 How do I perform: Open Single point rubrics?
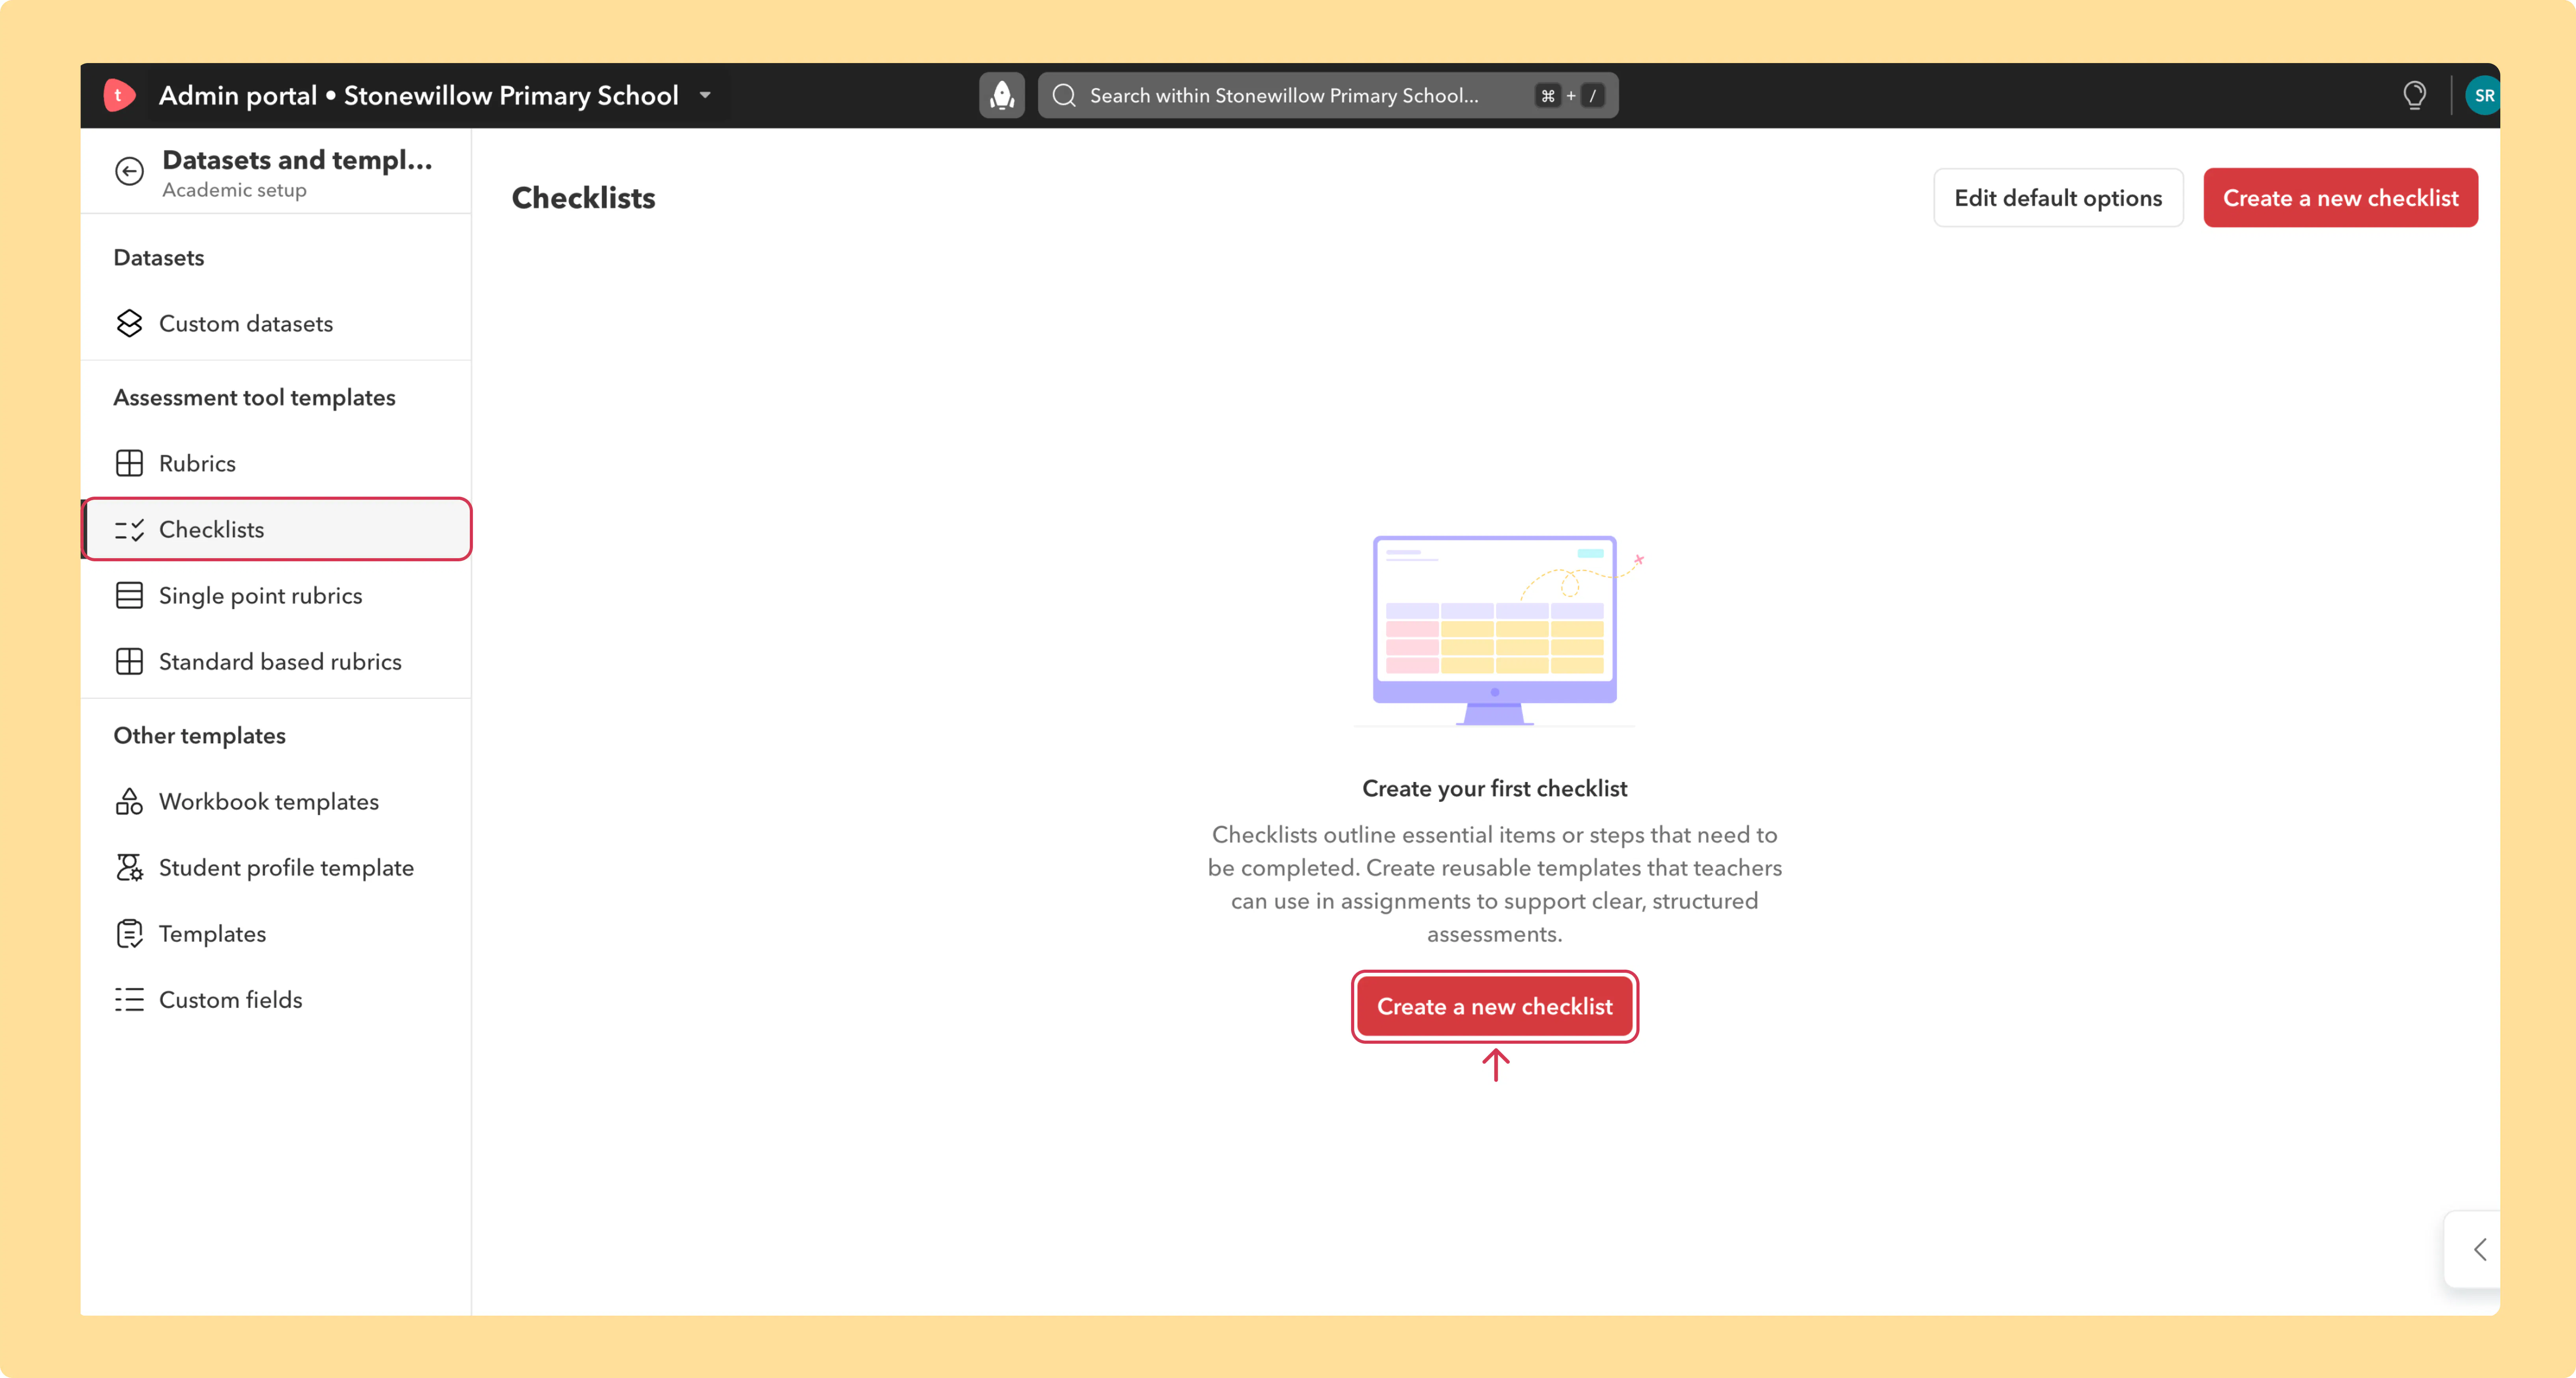(x=276, y=595)
